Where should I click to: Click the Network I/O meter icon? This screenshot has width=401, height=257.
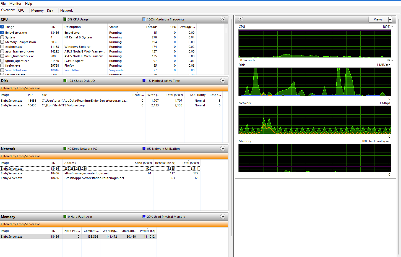[x=65, y=149]
